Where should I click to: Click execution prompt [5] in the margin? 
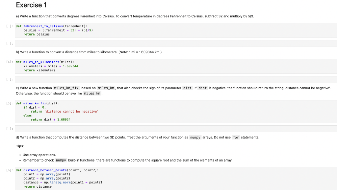[x=9, y=103]
